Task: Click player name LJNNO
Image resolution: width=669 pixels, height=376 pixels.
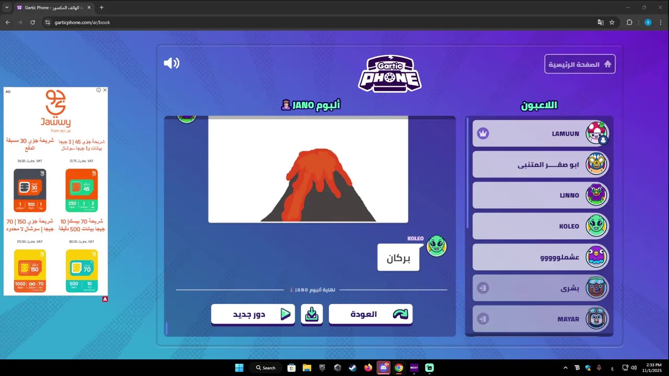Action: pos(569,195)
